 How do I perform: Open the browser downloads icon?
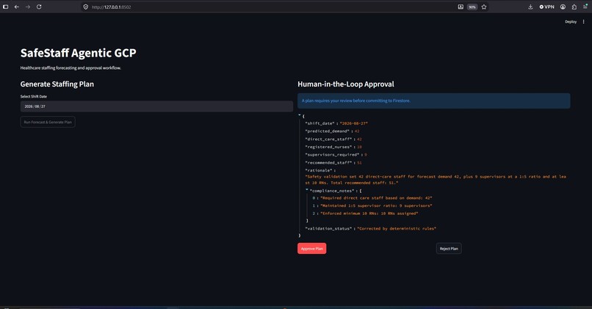pyautogui.click(x=530, y=7)
